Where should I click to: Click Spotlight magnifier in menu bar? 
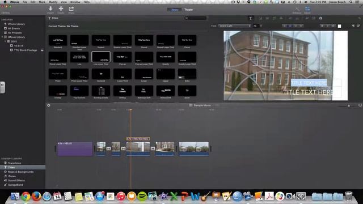pyautogui.click(x=351, y=2)
